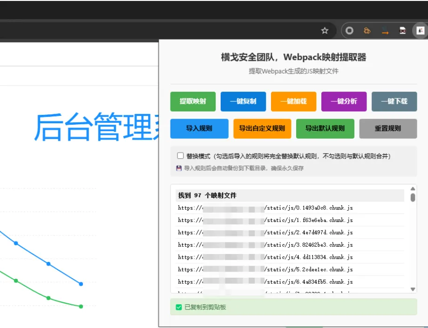Select the 4.dd113834.chunk.js URL row
The image size is (428, 328).
290,257
